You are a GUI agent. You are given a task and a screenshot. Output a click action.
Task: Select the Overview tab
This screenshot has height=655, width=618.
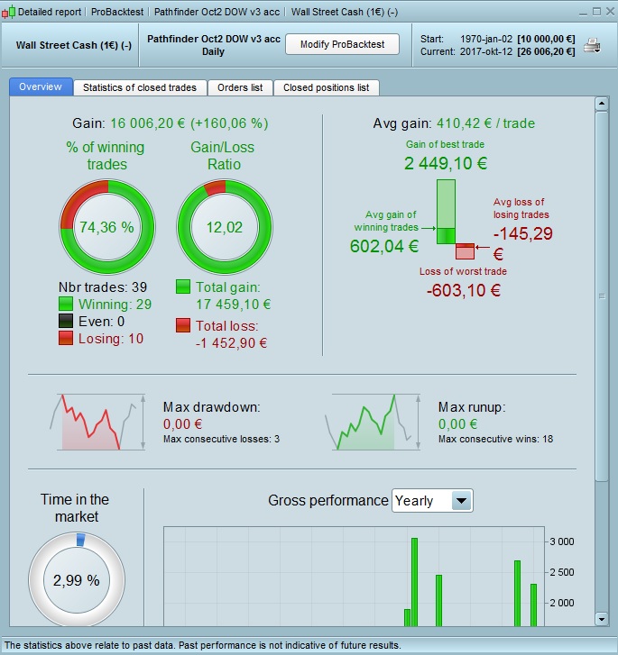click(41, 86)
